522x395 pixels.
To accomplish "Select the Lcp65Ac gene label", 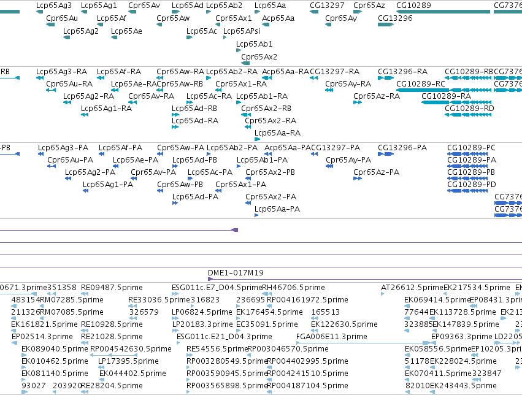I will pos(202,31).
